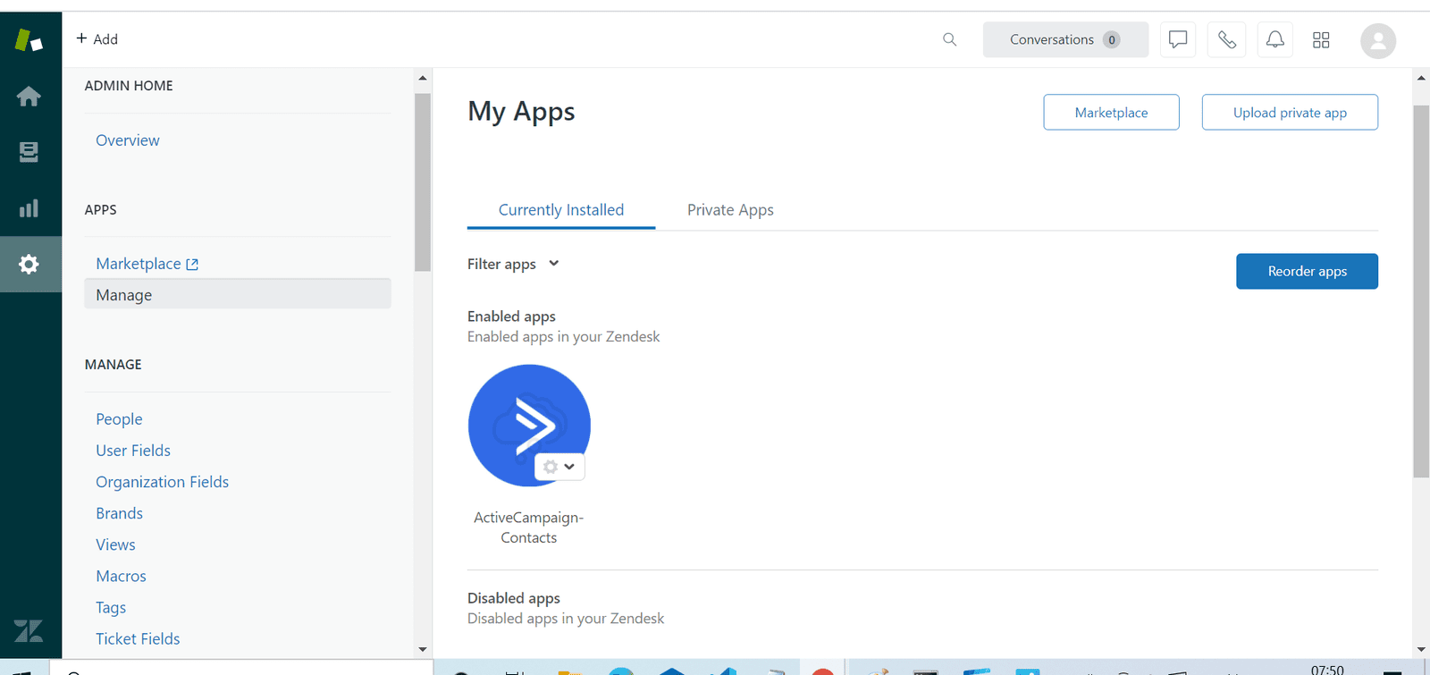
Task: Click the Add button in top bar
Action: coord(97,39)
